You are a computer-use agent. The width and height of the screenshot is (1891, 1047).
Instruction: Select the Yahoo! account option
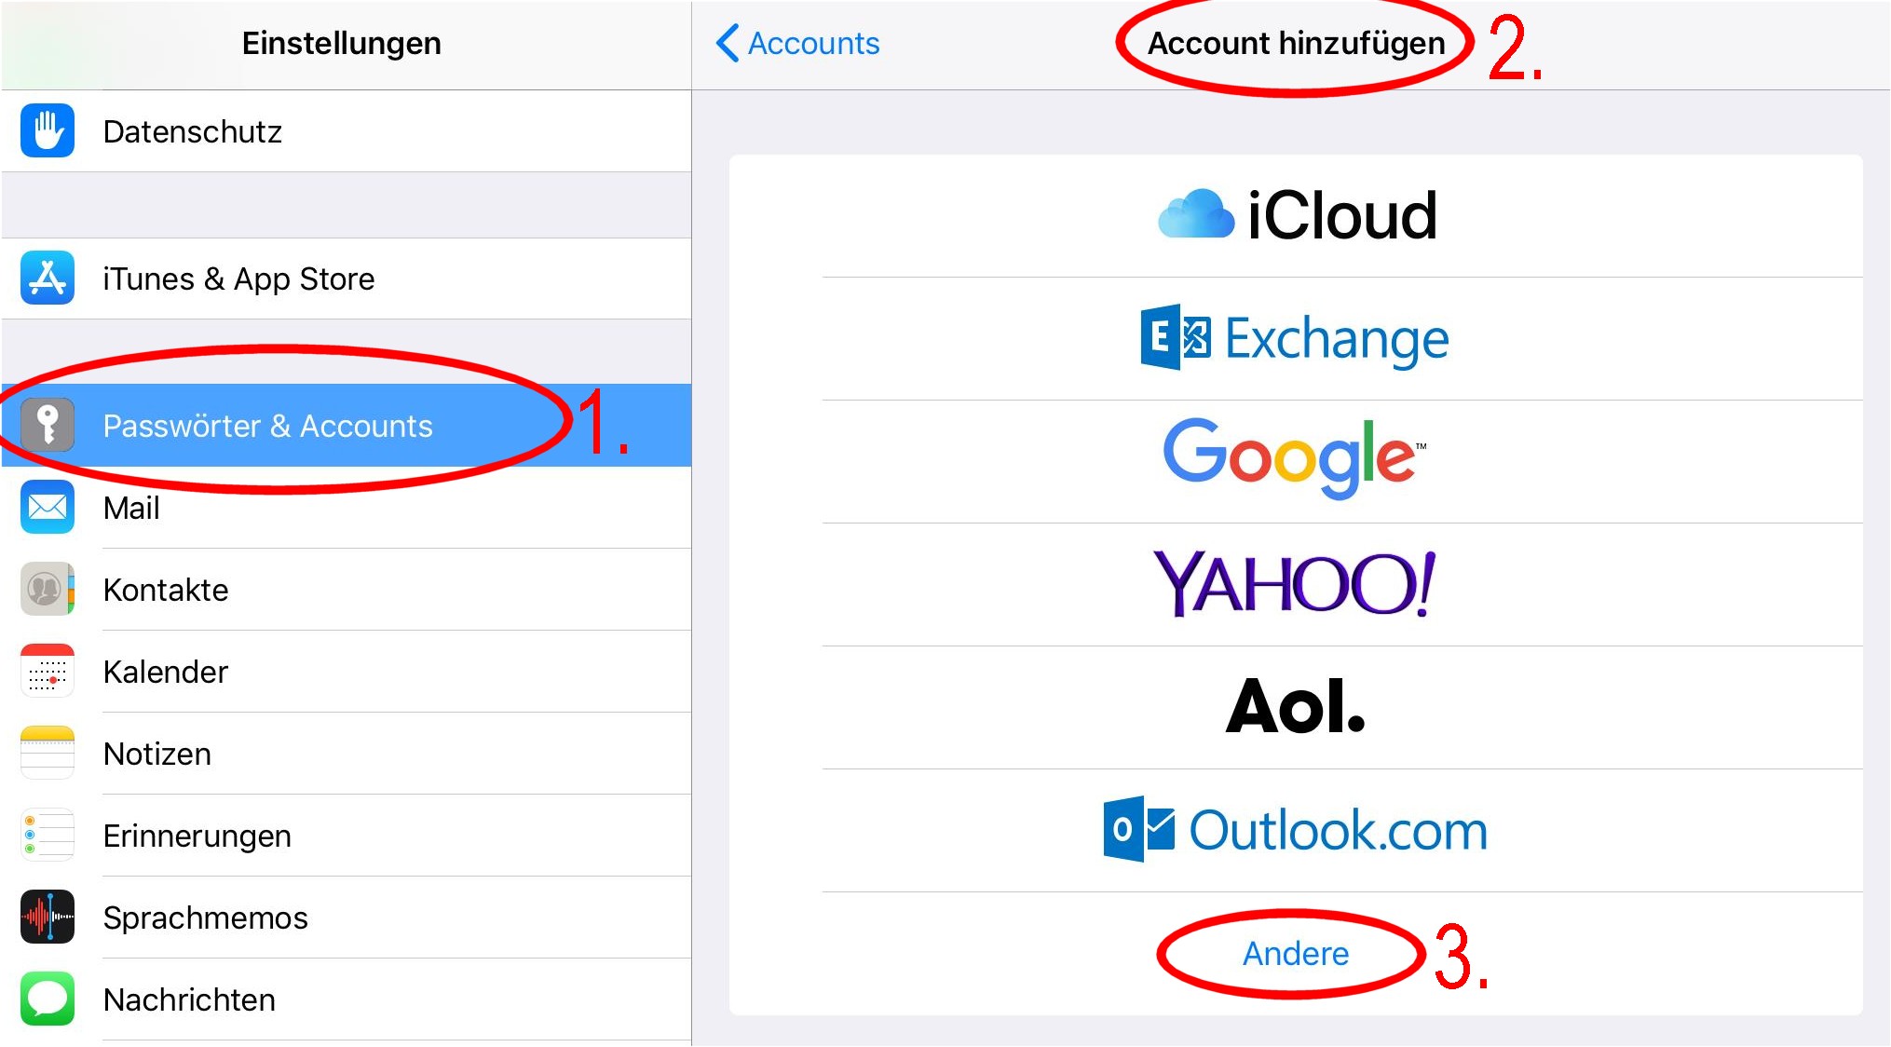click(1296, 584)
